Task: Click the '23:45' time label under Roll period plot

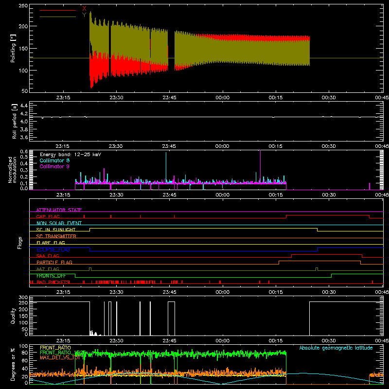Action: [x=169, y=146]
